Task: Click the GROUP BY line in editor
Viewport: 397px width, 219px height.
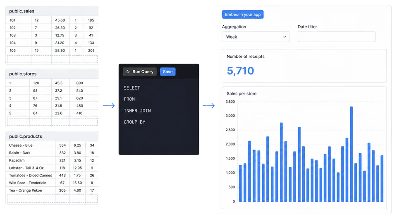Action: pos(134,122)
